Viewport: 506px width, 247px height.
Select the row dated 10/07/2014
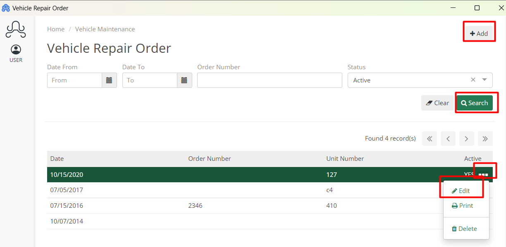270,221
